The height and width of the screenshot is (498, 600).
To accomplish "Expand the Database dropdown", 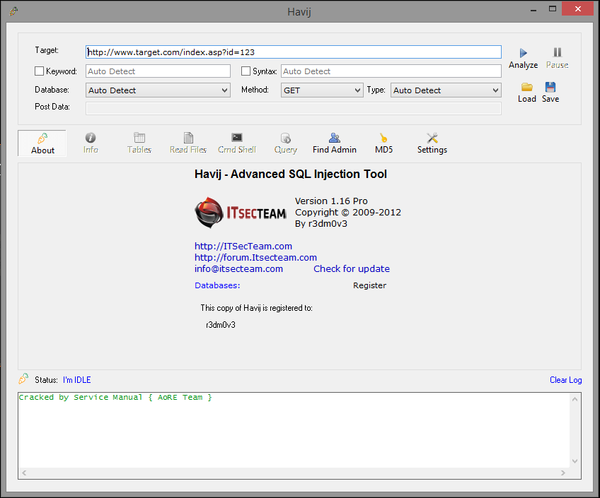I will 158,90.
